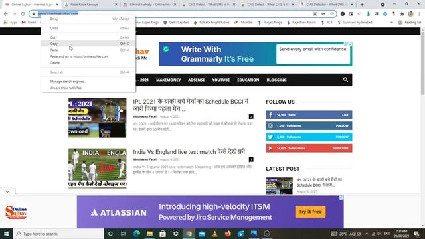Screen dimensions: 425x239
Task: Open Settings gear on the taskbar
Action: coord(175,234)
